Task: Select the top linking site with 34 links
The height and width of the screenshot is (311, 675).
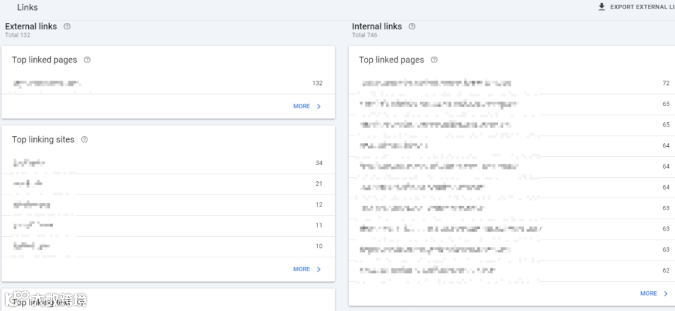Action: click(29, 163)
